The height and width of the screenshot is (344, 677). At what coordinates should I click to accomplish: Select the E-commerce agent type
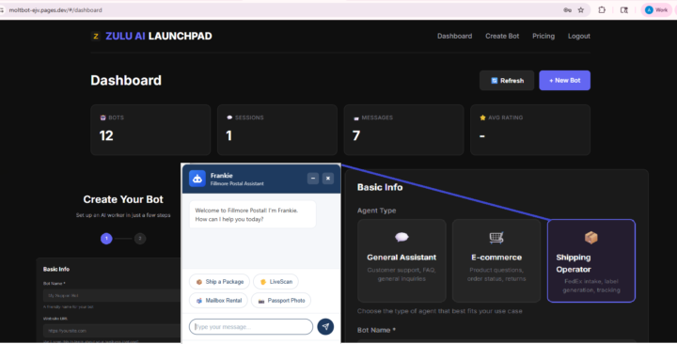(496, 260)
